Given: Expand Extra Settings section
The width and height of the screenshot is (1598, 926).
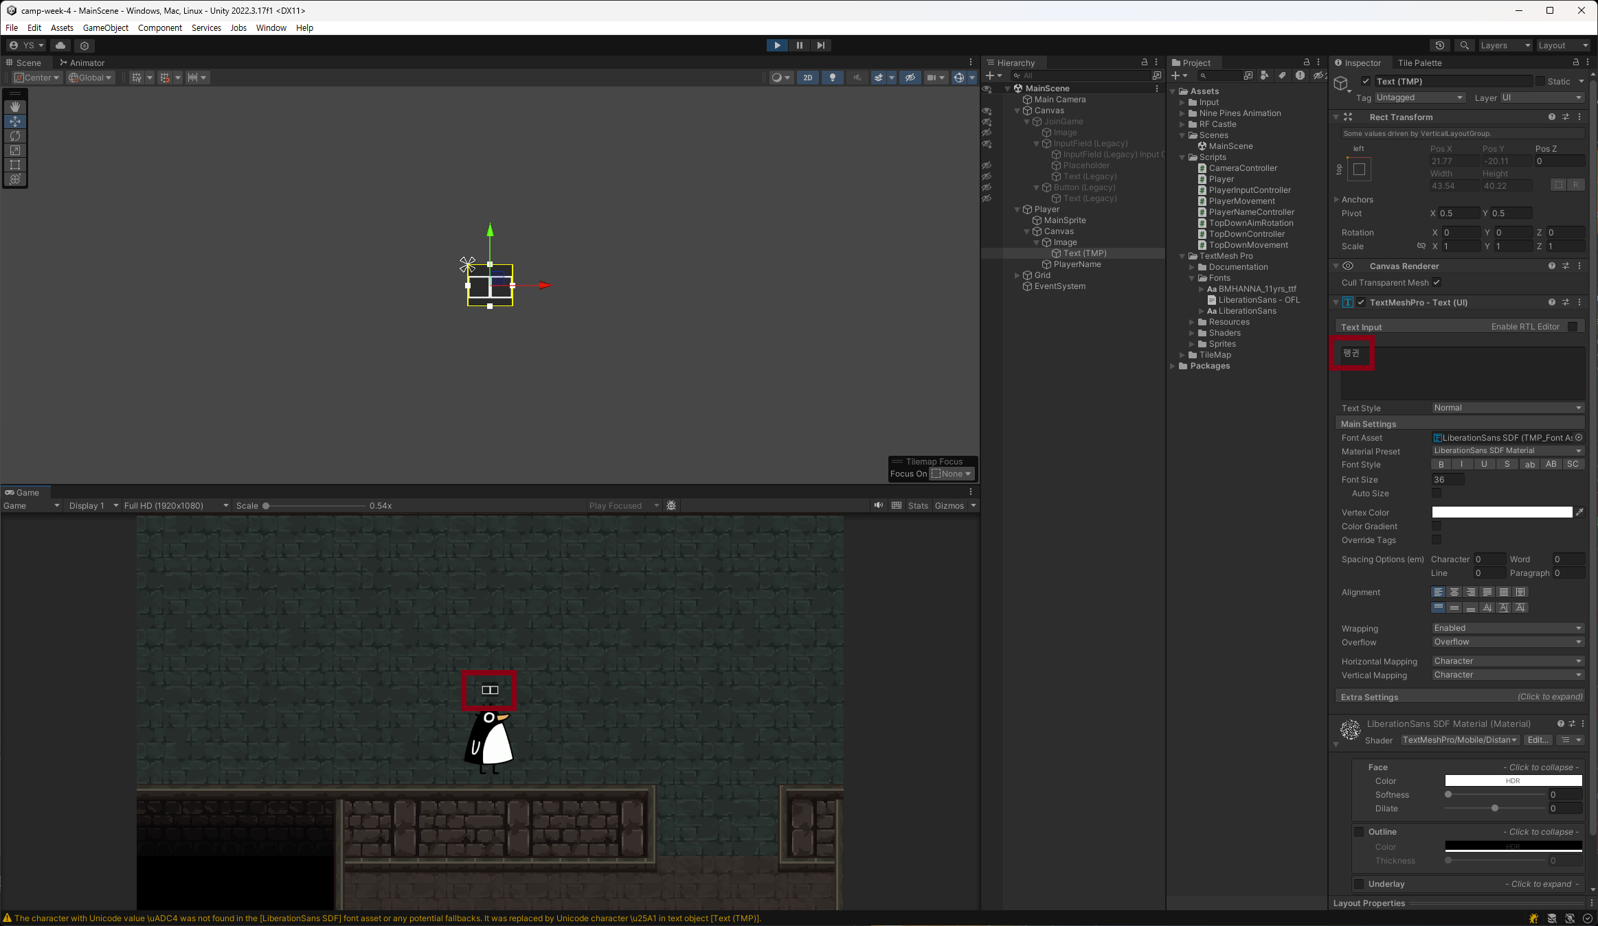Looking at the screenshot, I should click(1461, 697).
